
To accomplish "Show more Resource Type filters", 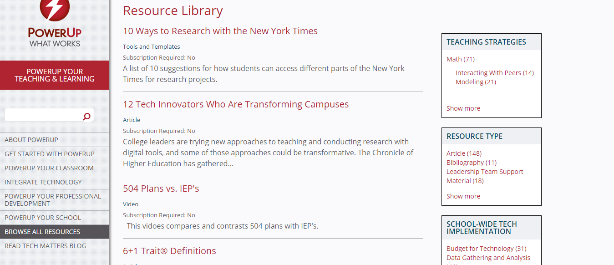I will pyautogui.click(x=463, y=196).
